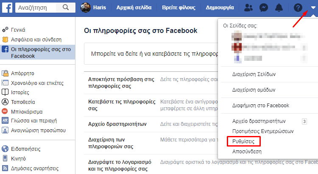Go to Αρχική σελίδα
The width and height of the screenshot is (318, 174).
pyautogui.click(x=134, y=8)
